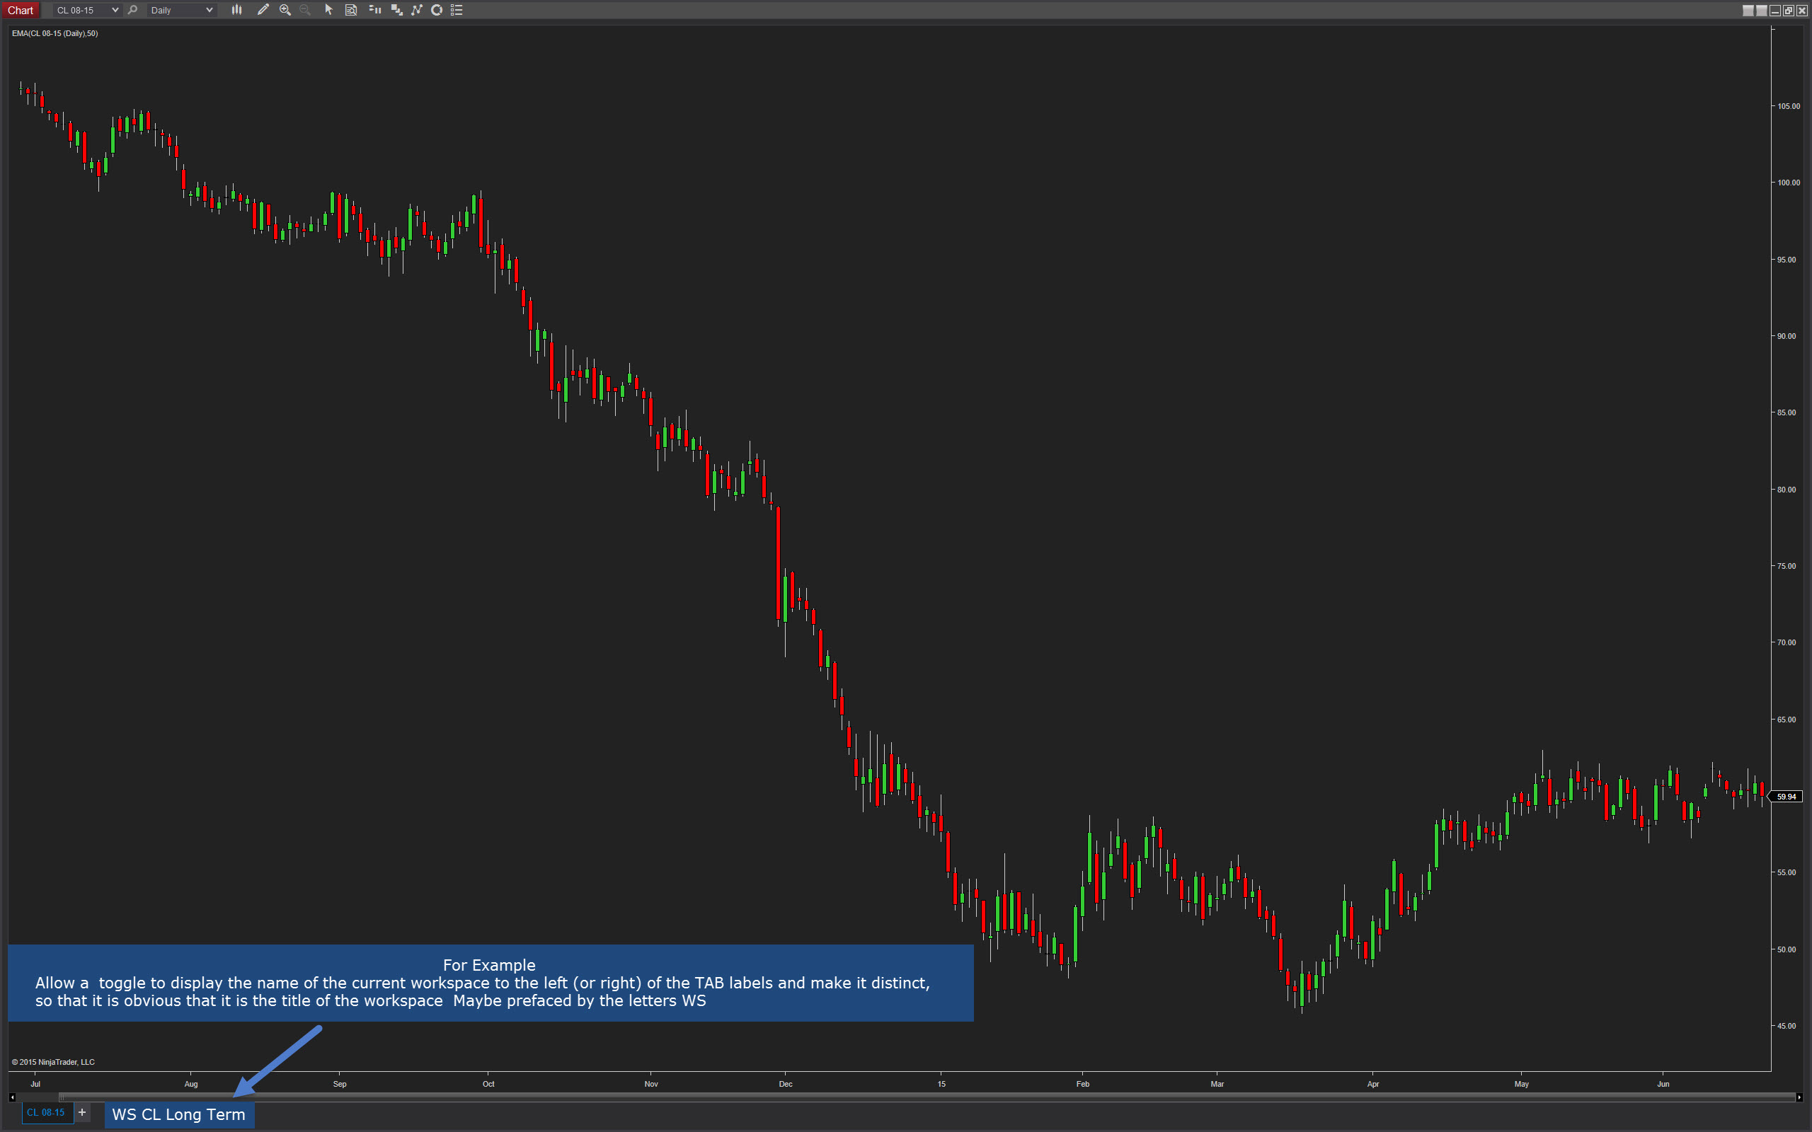Open the Data Box icon
The width and height of the screenshot is (1812, 1132).
tap(350, 10)
